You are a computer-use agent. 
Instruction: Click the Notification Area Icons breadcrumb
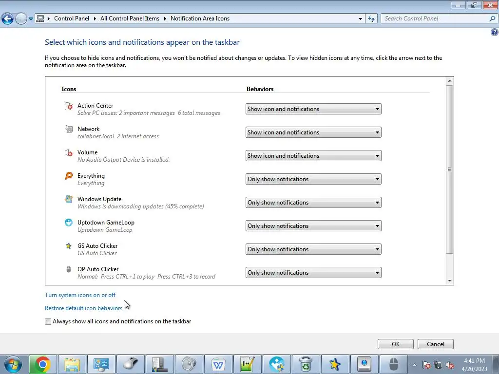click(200, 19)
